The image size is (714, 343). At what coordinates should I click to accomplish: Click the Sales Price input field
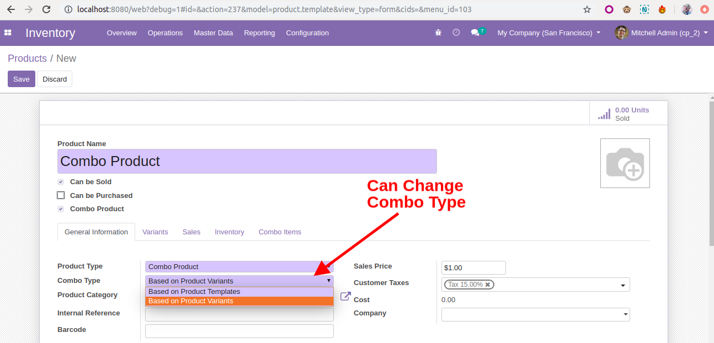click(x=473, y=267)
